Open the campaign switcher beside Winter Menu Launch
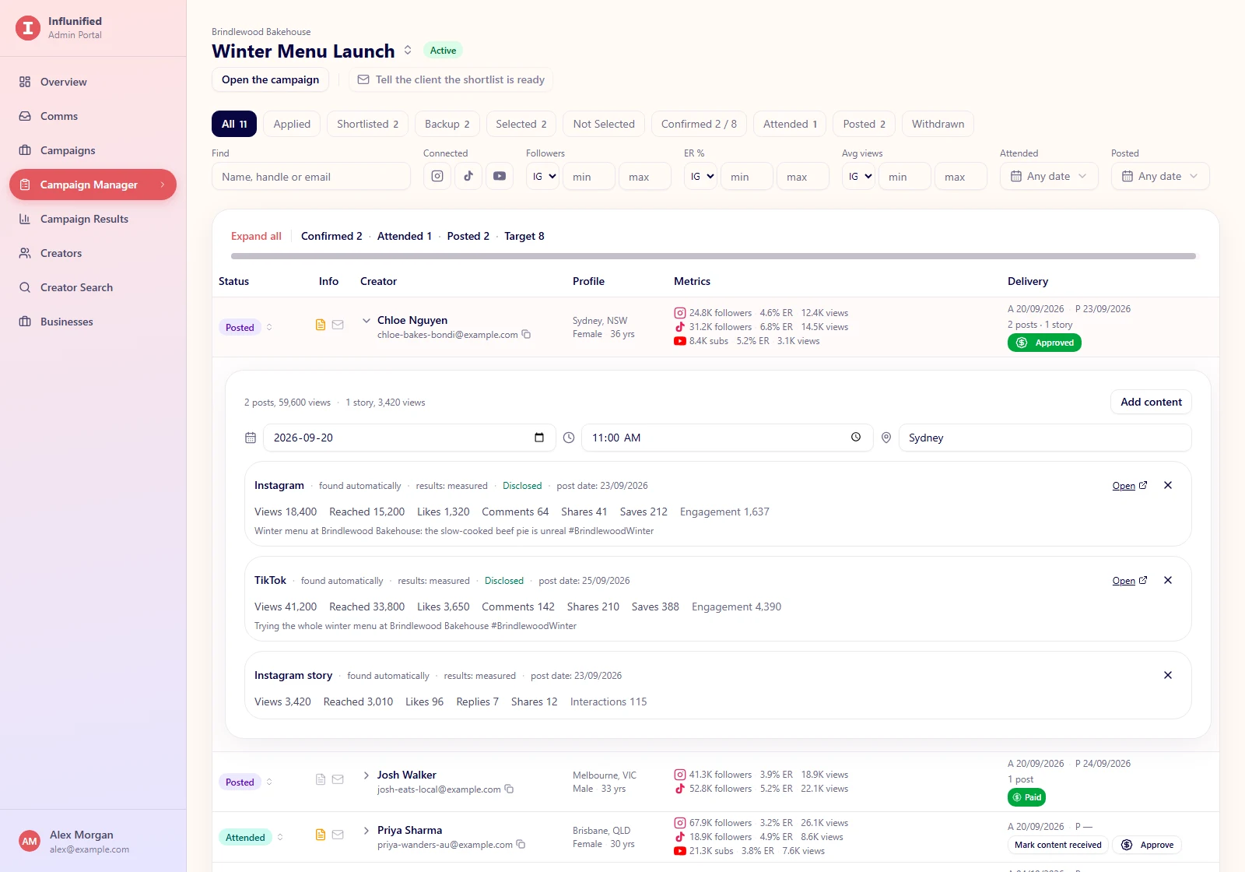The width and height of the screenshot is (1245, 872). tap(408, 51)
